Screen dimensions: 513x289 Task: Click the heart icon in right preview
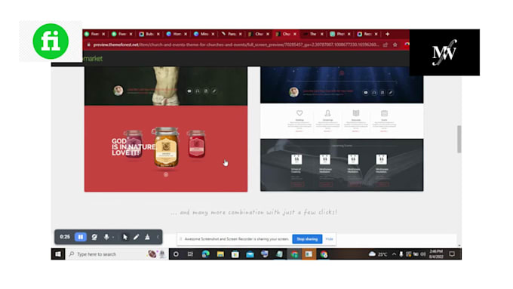(x=300, y=113)
